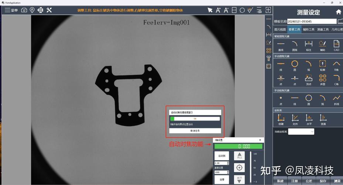Select the manual extract 线 line tool
Image resolution: width=343 pixels, height=185 pixels.
[281, 65]
